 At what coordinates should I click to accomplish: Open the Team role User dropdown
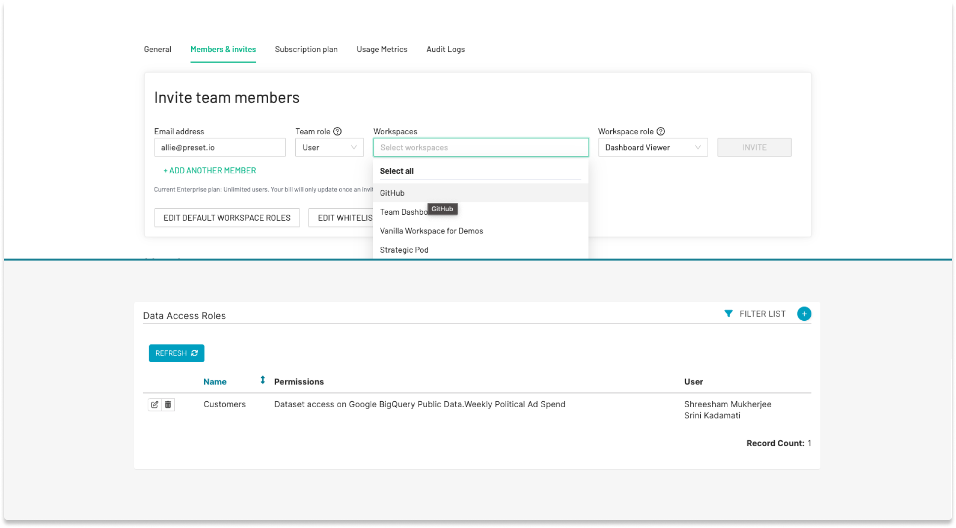(x=329, y=148)
